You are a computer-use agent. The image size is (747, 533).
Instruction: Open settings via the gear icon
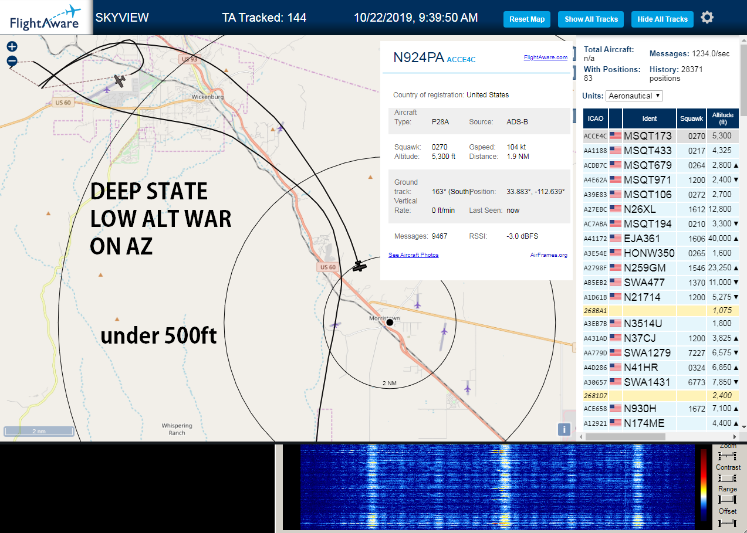[x=707, y=18]
